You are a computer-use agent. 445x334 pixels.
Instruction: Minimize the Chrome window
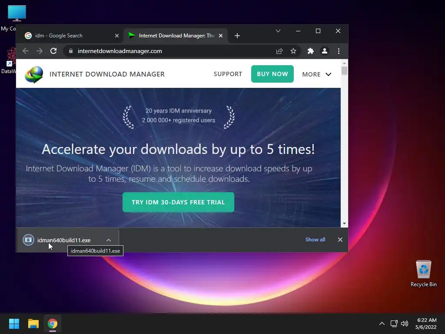coord(298,31)
